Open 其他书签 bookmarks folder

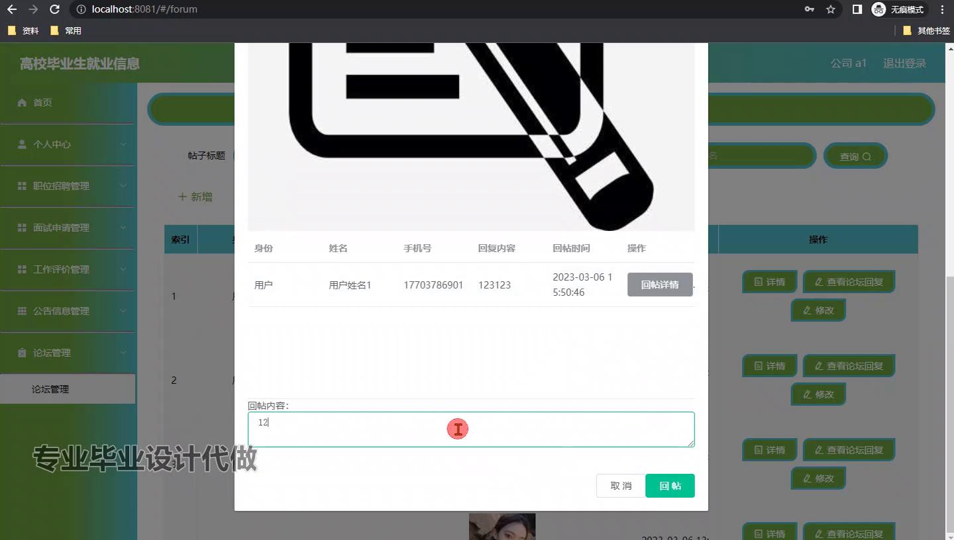click(x=926, y=30)
